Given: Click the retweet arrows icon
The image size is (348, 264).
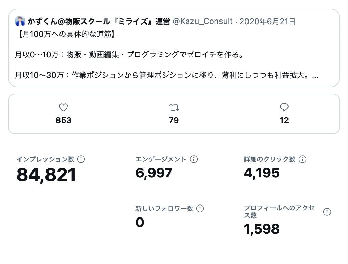Looking at the screenshot, I should (x=174, y=107).
